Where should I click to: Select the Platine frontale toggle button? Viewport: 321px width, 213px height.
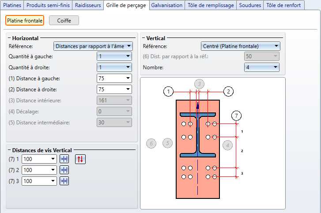[x=25, y=20]
